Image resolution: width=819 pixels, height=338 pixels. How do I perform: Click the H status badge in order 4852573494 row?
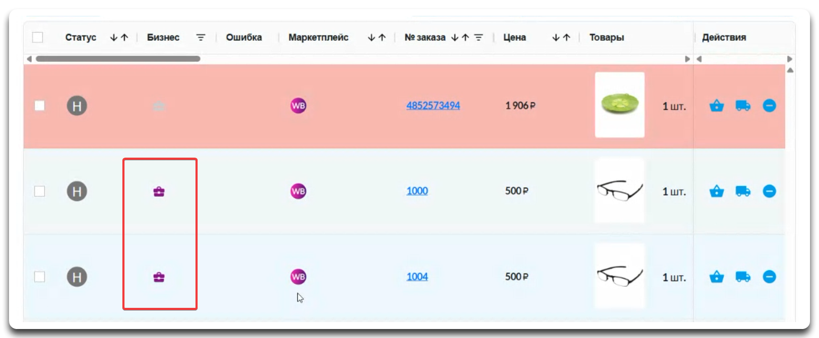coord(77,106)
